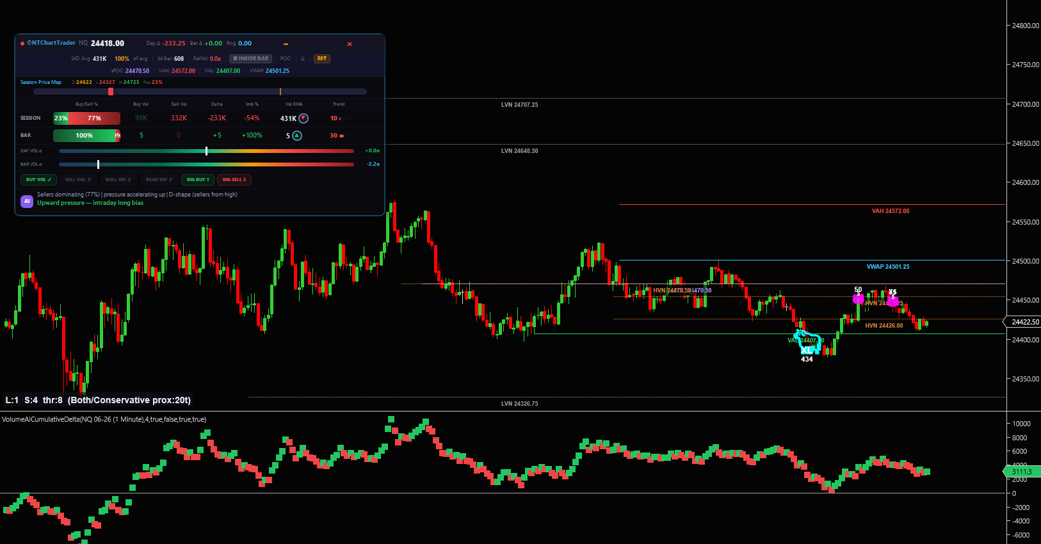
Task: Click the Session Vol EMA down-arrow circle icon
Action: click(303, 118)
